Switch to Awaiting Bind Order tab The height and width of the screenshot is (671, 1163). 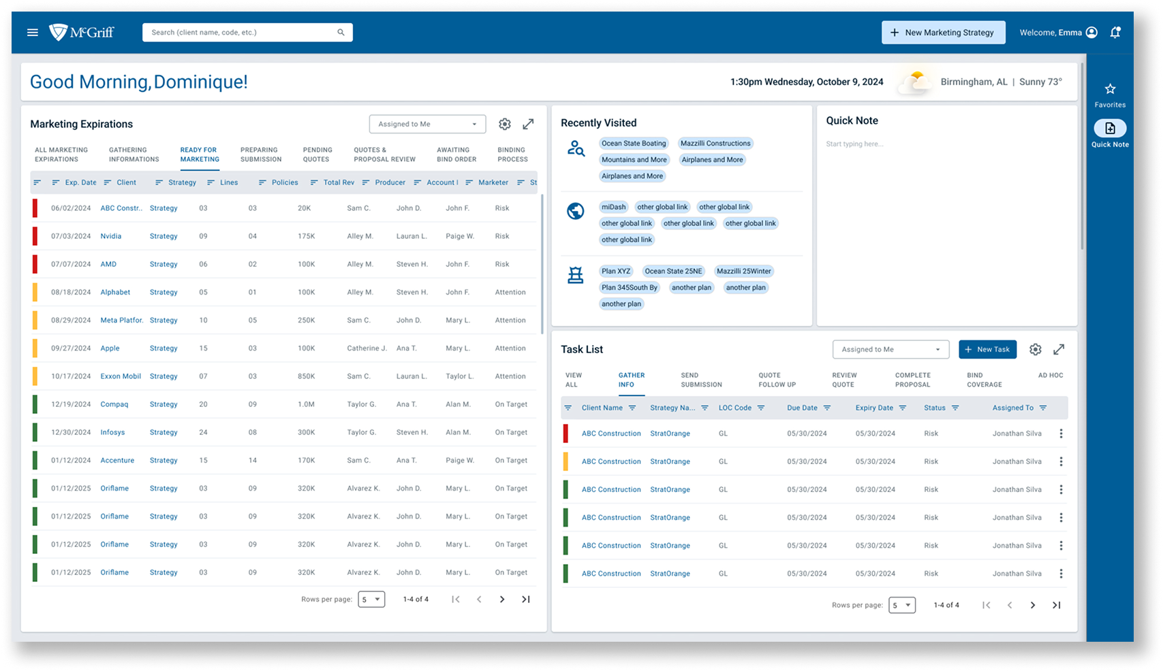(456, 154)
